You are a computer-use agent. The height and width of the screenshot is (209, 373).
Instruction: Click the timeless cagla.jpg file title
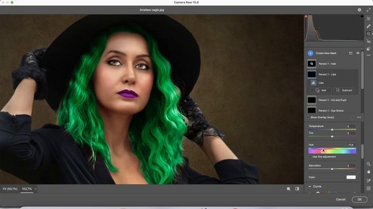(152, 10)
